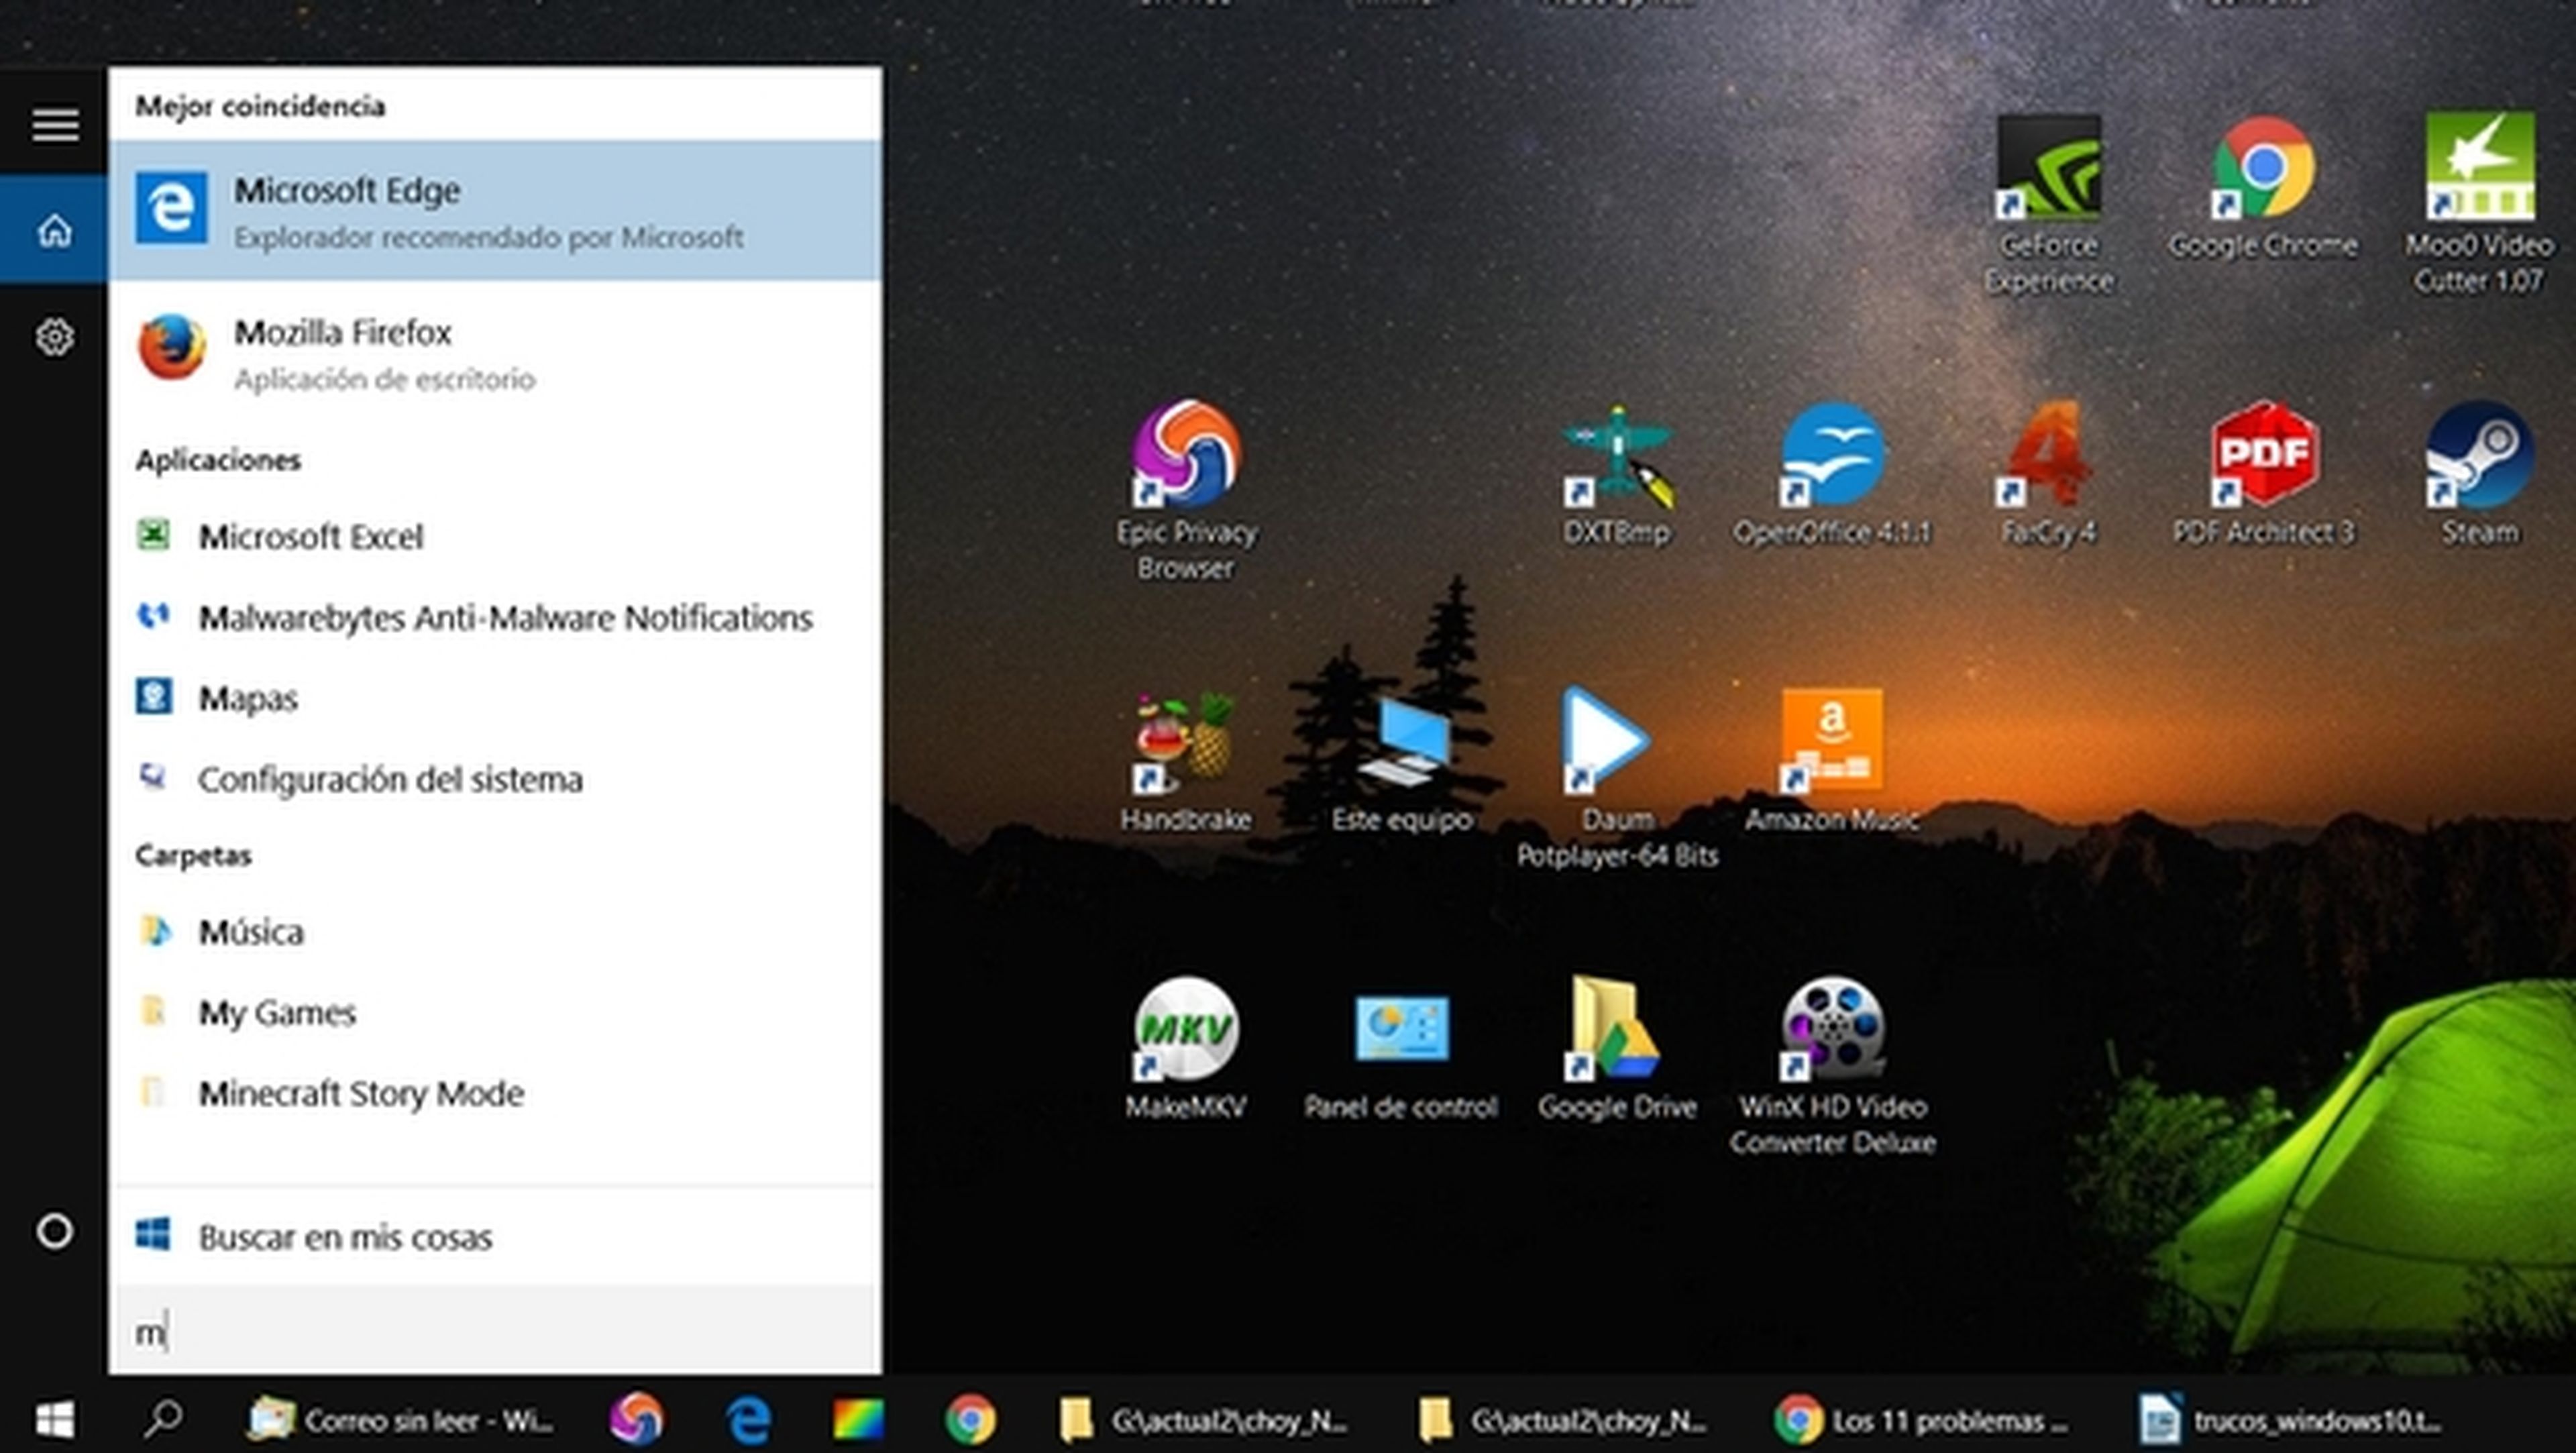Open Minecraft Story Mode folder result

(495, 1094)
